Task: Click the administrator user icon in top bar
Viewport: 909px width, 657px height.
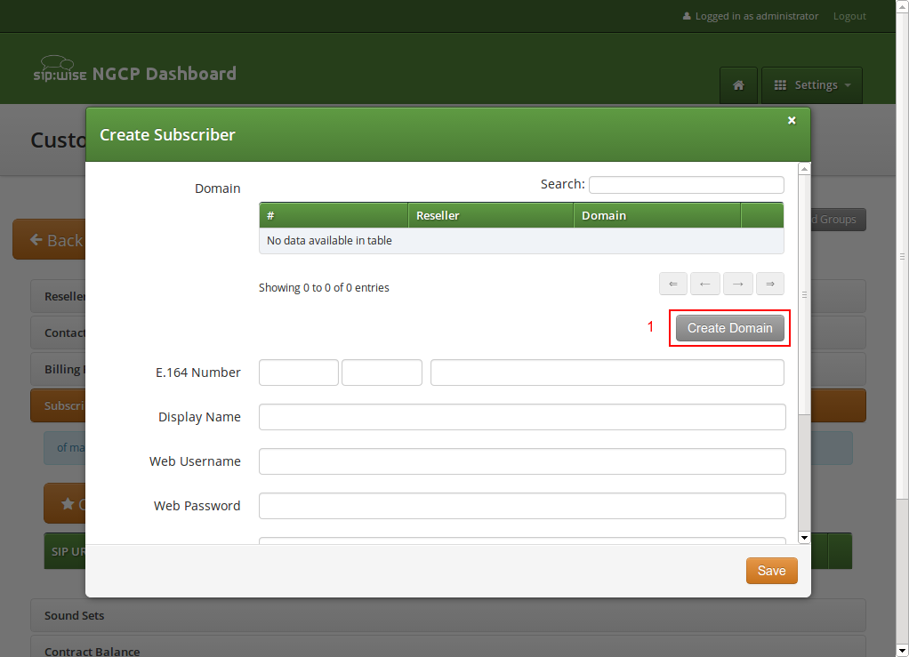Action: (687, 15)
